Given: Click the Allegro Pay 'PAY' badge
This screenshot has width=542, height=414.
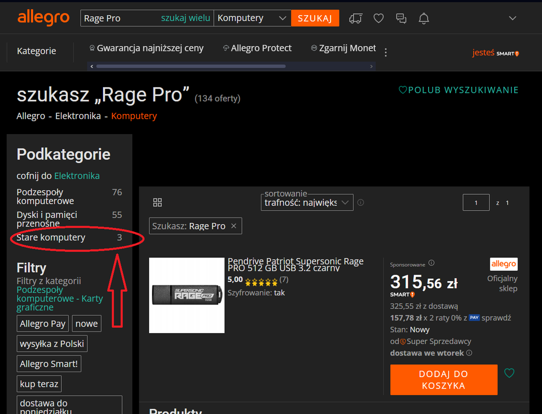Looking at the screenshot, I should pyautogui.click(x=474, y=317).
